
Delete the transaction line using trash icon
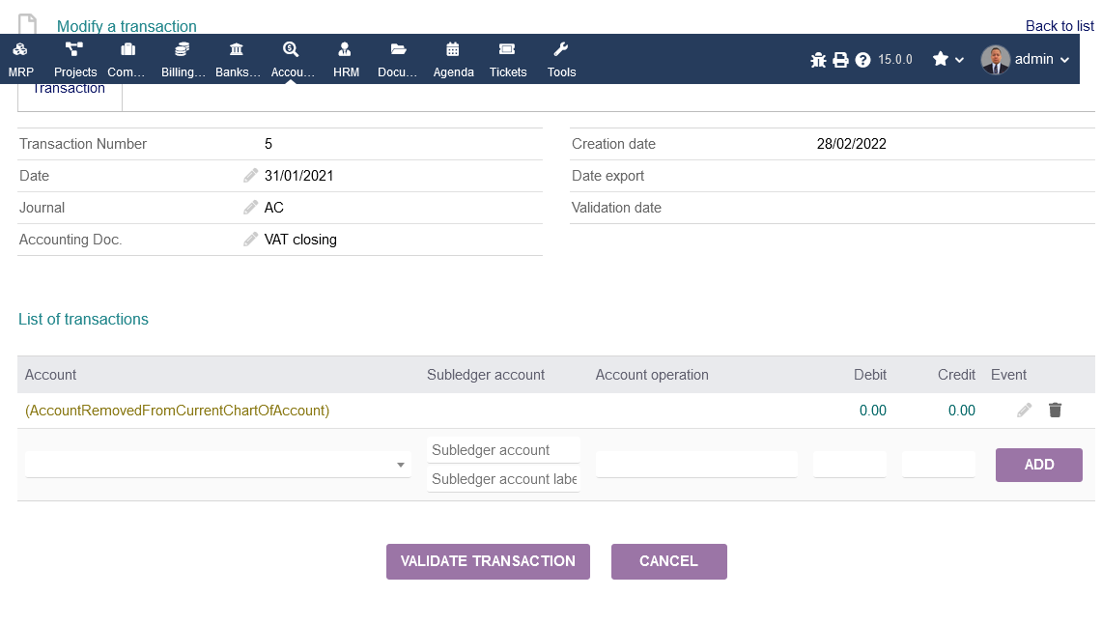click(1055, 411)
